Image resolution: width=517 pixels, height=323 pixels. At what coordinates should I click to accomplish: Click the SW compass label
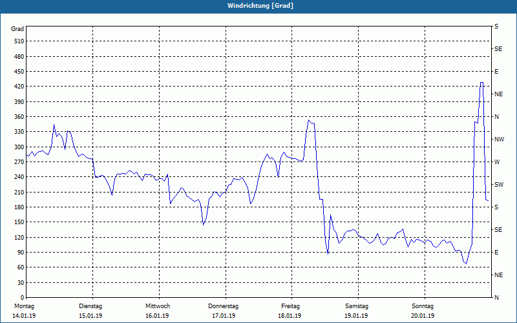pyautogui.click(x=499, y=185)
